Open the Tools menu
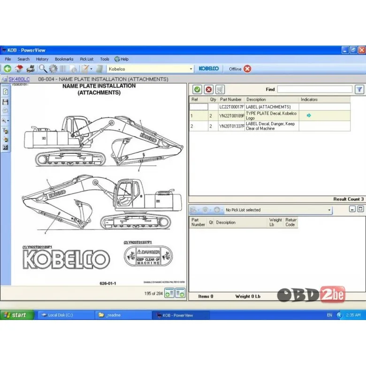366x366 pixels. coord(105,59)
